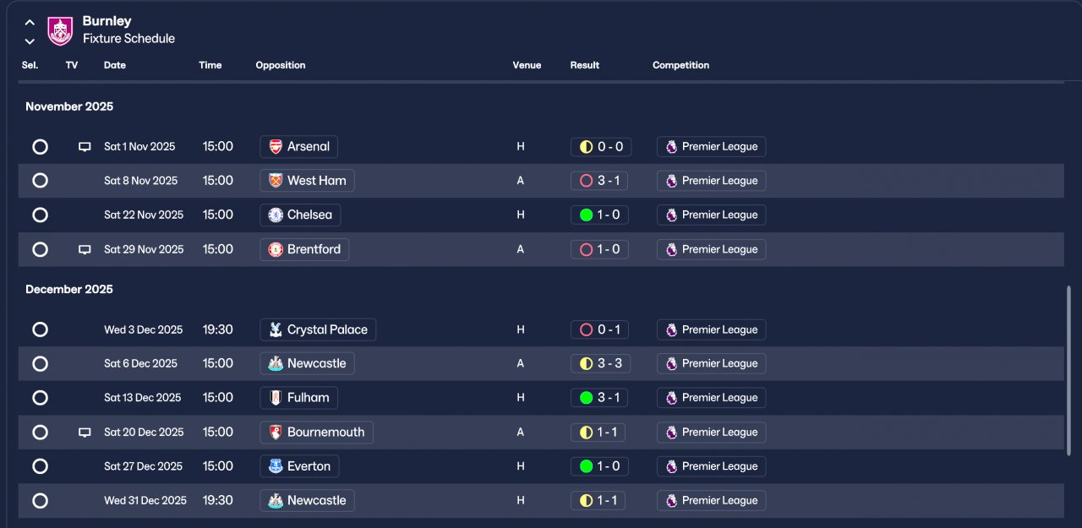Image resolution: width=1082 pixels, height=528 pixels.
Task: Select the Sat 6 Dec Newcastle radio button
Action: (x=40, y=364)
